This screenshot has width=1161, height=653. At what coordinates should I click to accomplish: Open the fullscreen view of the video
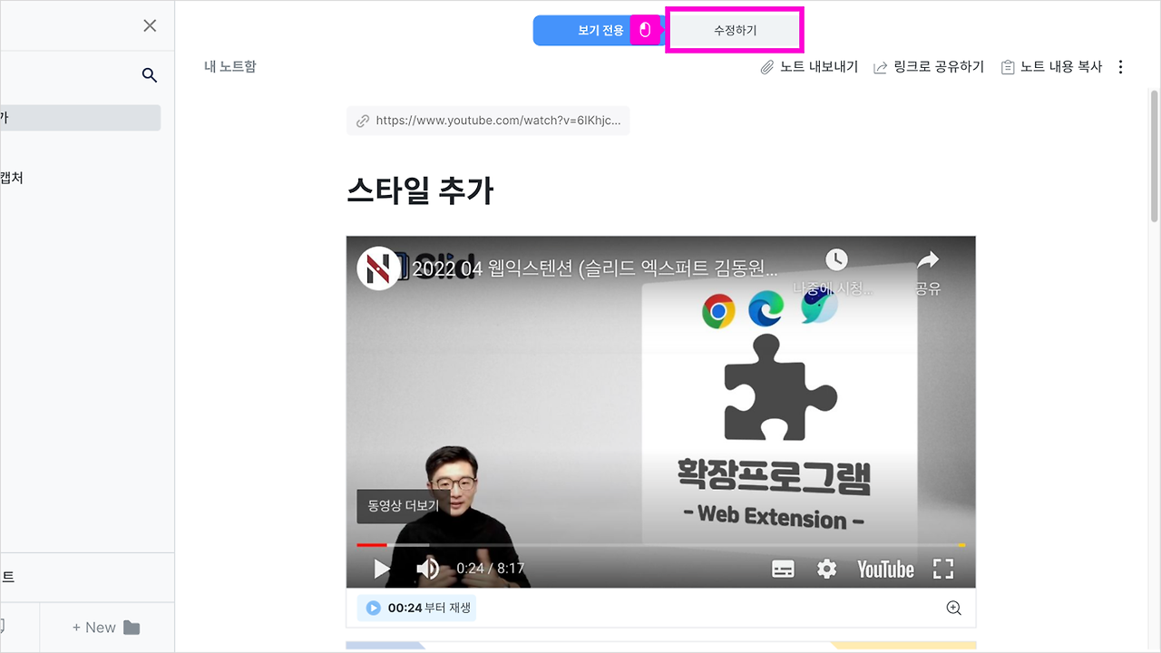pos(943,569)
